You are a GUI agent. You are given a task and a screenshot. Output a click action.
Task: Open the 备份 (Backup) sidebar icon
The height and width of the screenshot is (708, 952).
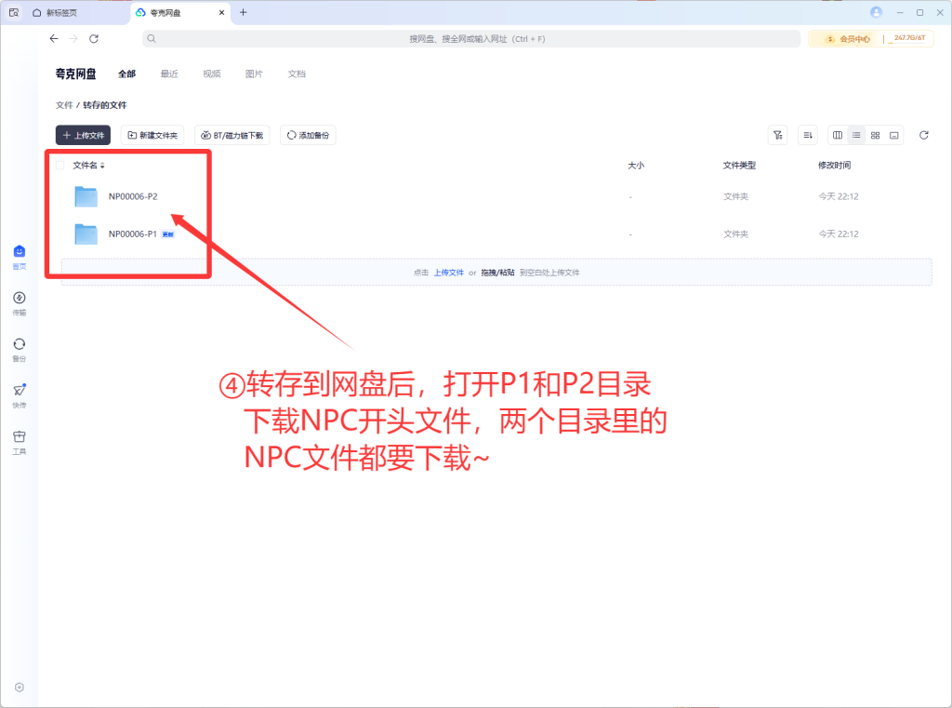[20, 345]
